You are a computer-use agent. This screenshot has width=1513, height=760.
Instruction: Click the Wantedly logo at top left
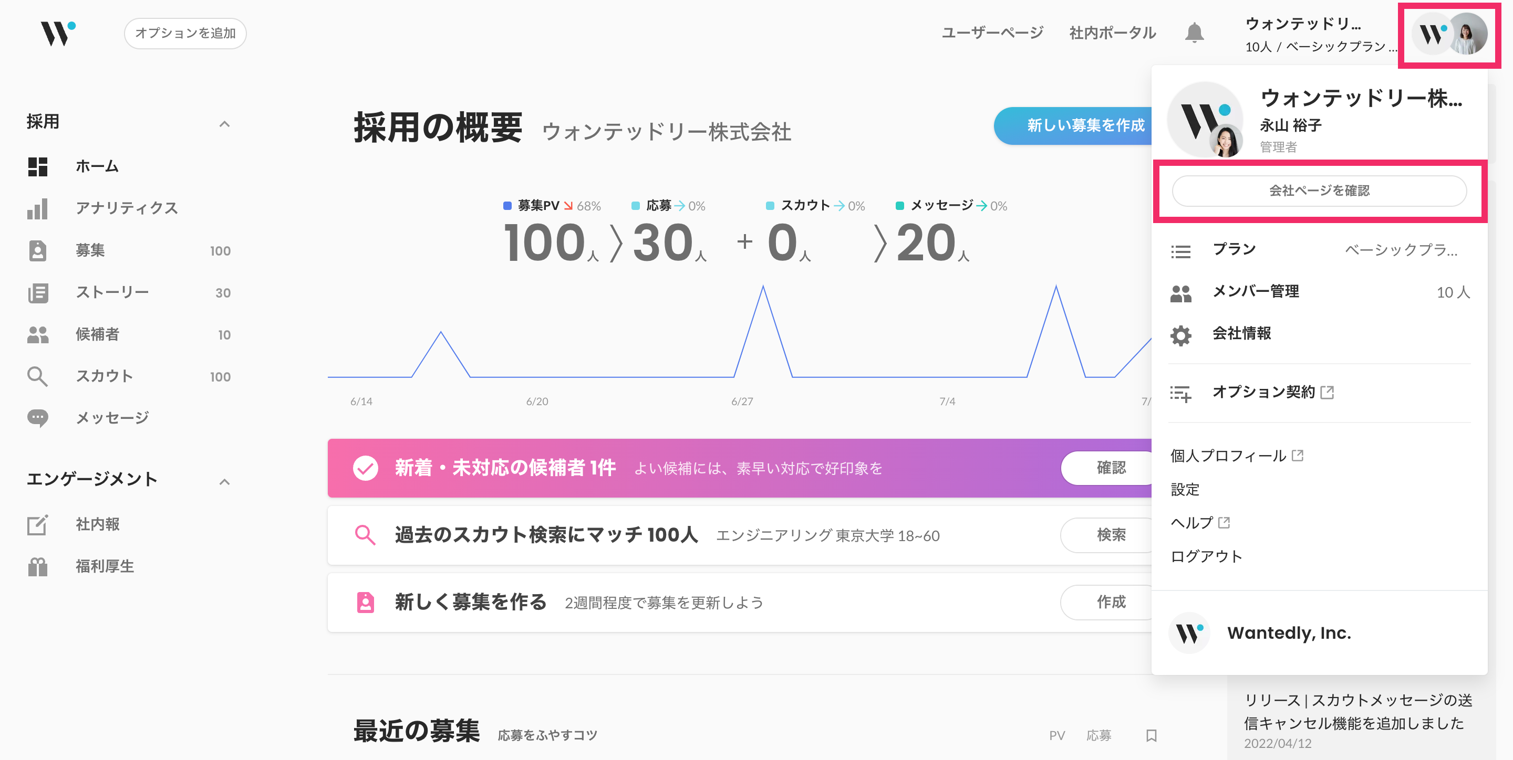pos(58,34)
